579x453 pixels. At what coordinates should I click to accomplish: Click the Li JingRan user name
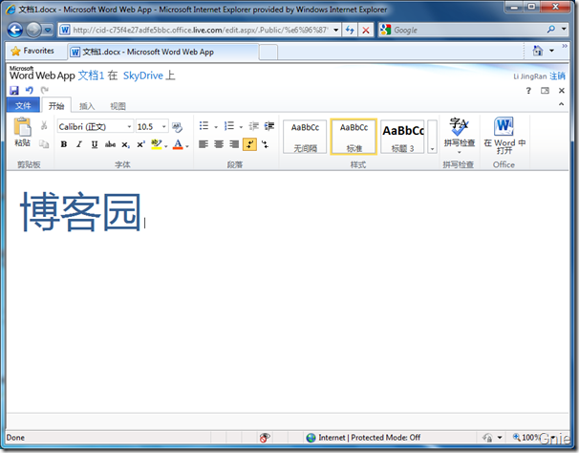(530, 76)
